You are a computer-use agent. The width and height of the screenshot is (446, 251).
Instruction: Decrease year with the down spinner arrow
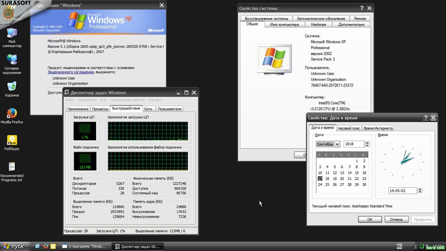[x=367, y=146]
